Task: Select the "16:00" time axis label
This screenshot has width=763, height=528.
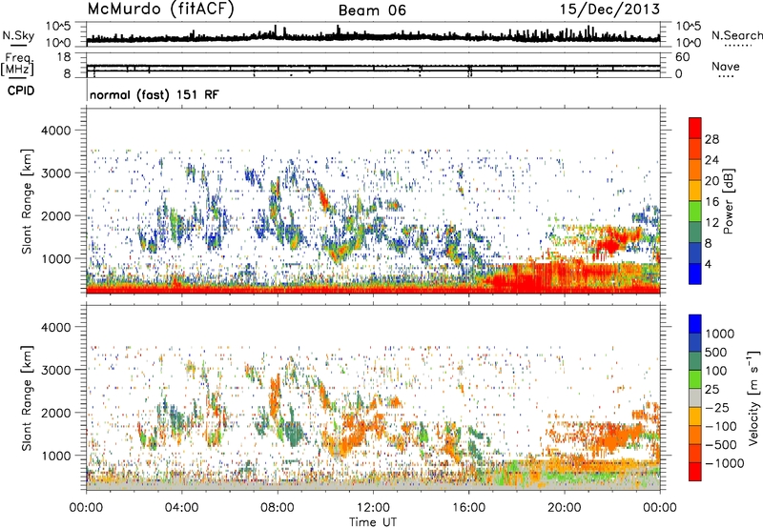Action: point(468,508)
